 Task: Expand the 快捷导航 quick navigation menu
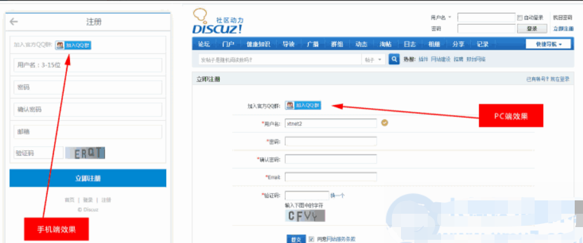[x=548, y=44]
